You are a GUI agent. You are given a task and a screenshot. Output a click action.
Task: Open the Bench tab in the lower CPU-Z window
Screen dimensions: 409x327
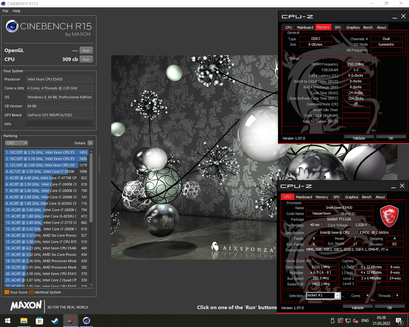[x=367, y=197]
